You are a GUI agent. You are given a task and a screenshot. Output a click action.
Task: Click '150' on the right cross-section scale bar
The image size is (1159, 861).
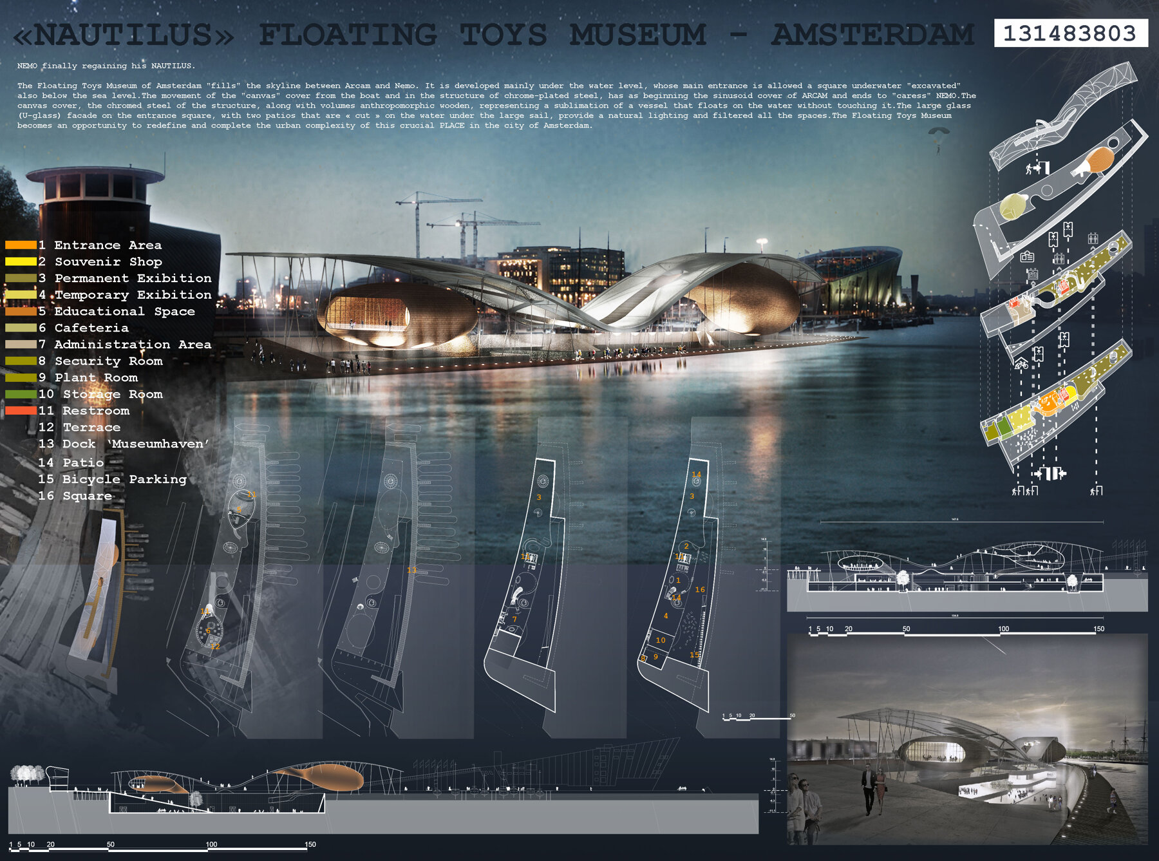tap(1098, 629)
